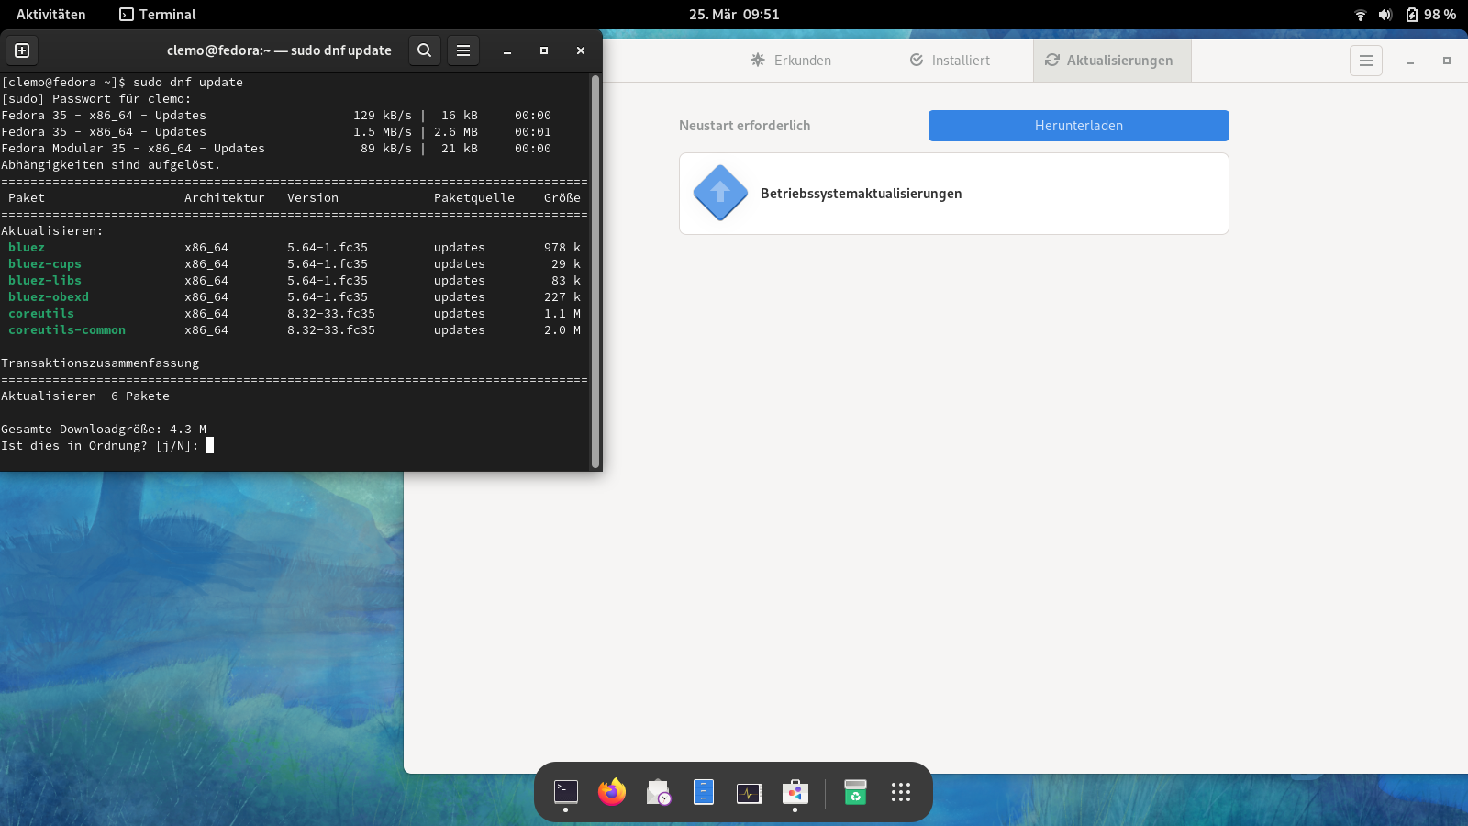Screen dimensions: 1468x826
Task: Show all applications grid in the dock
Action: (901, 791)
